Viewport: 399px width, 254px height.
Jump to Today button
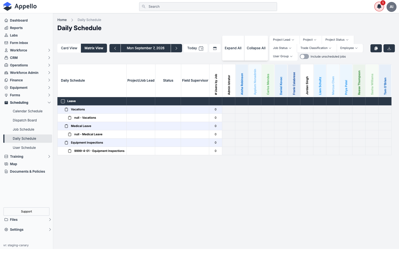point(195,48)
